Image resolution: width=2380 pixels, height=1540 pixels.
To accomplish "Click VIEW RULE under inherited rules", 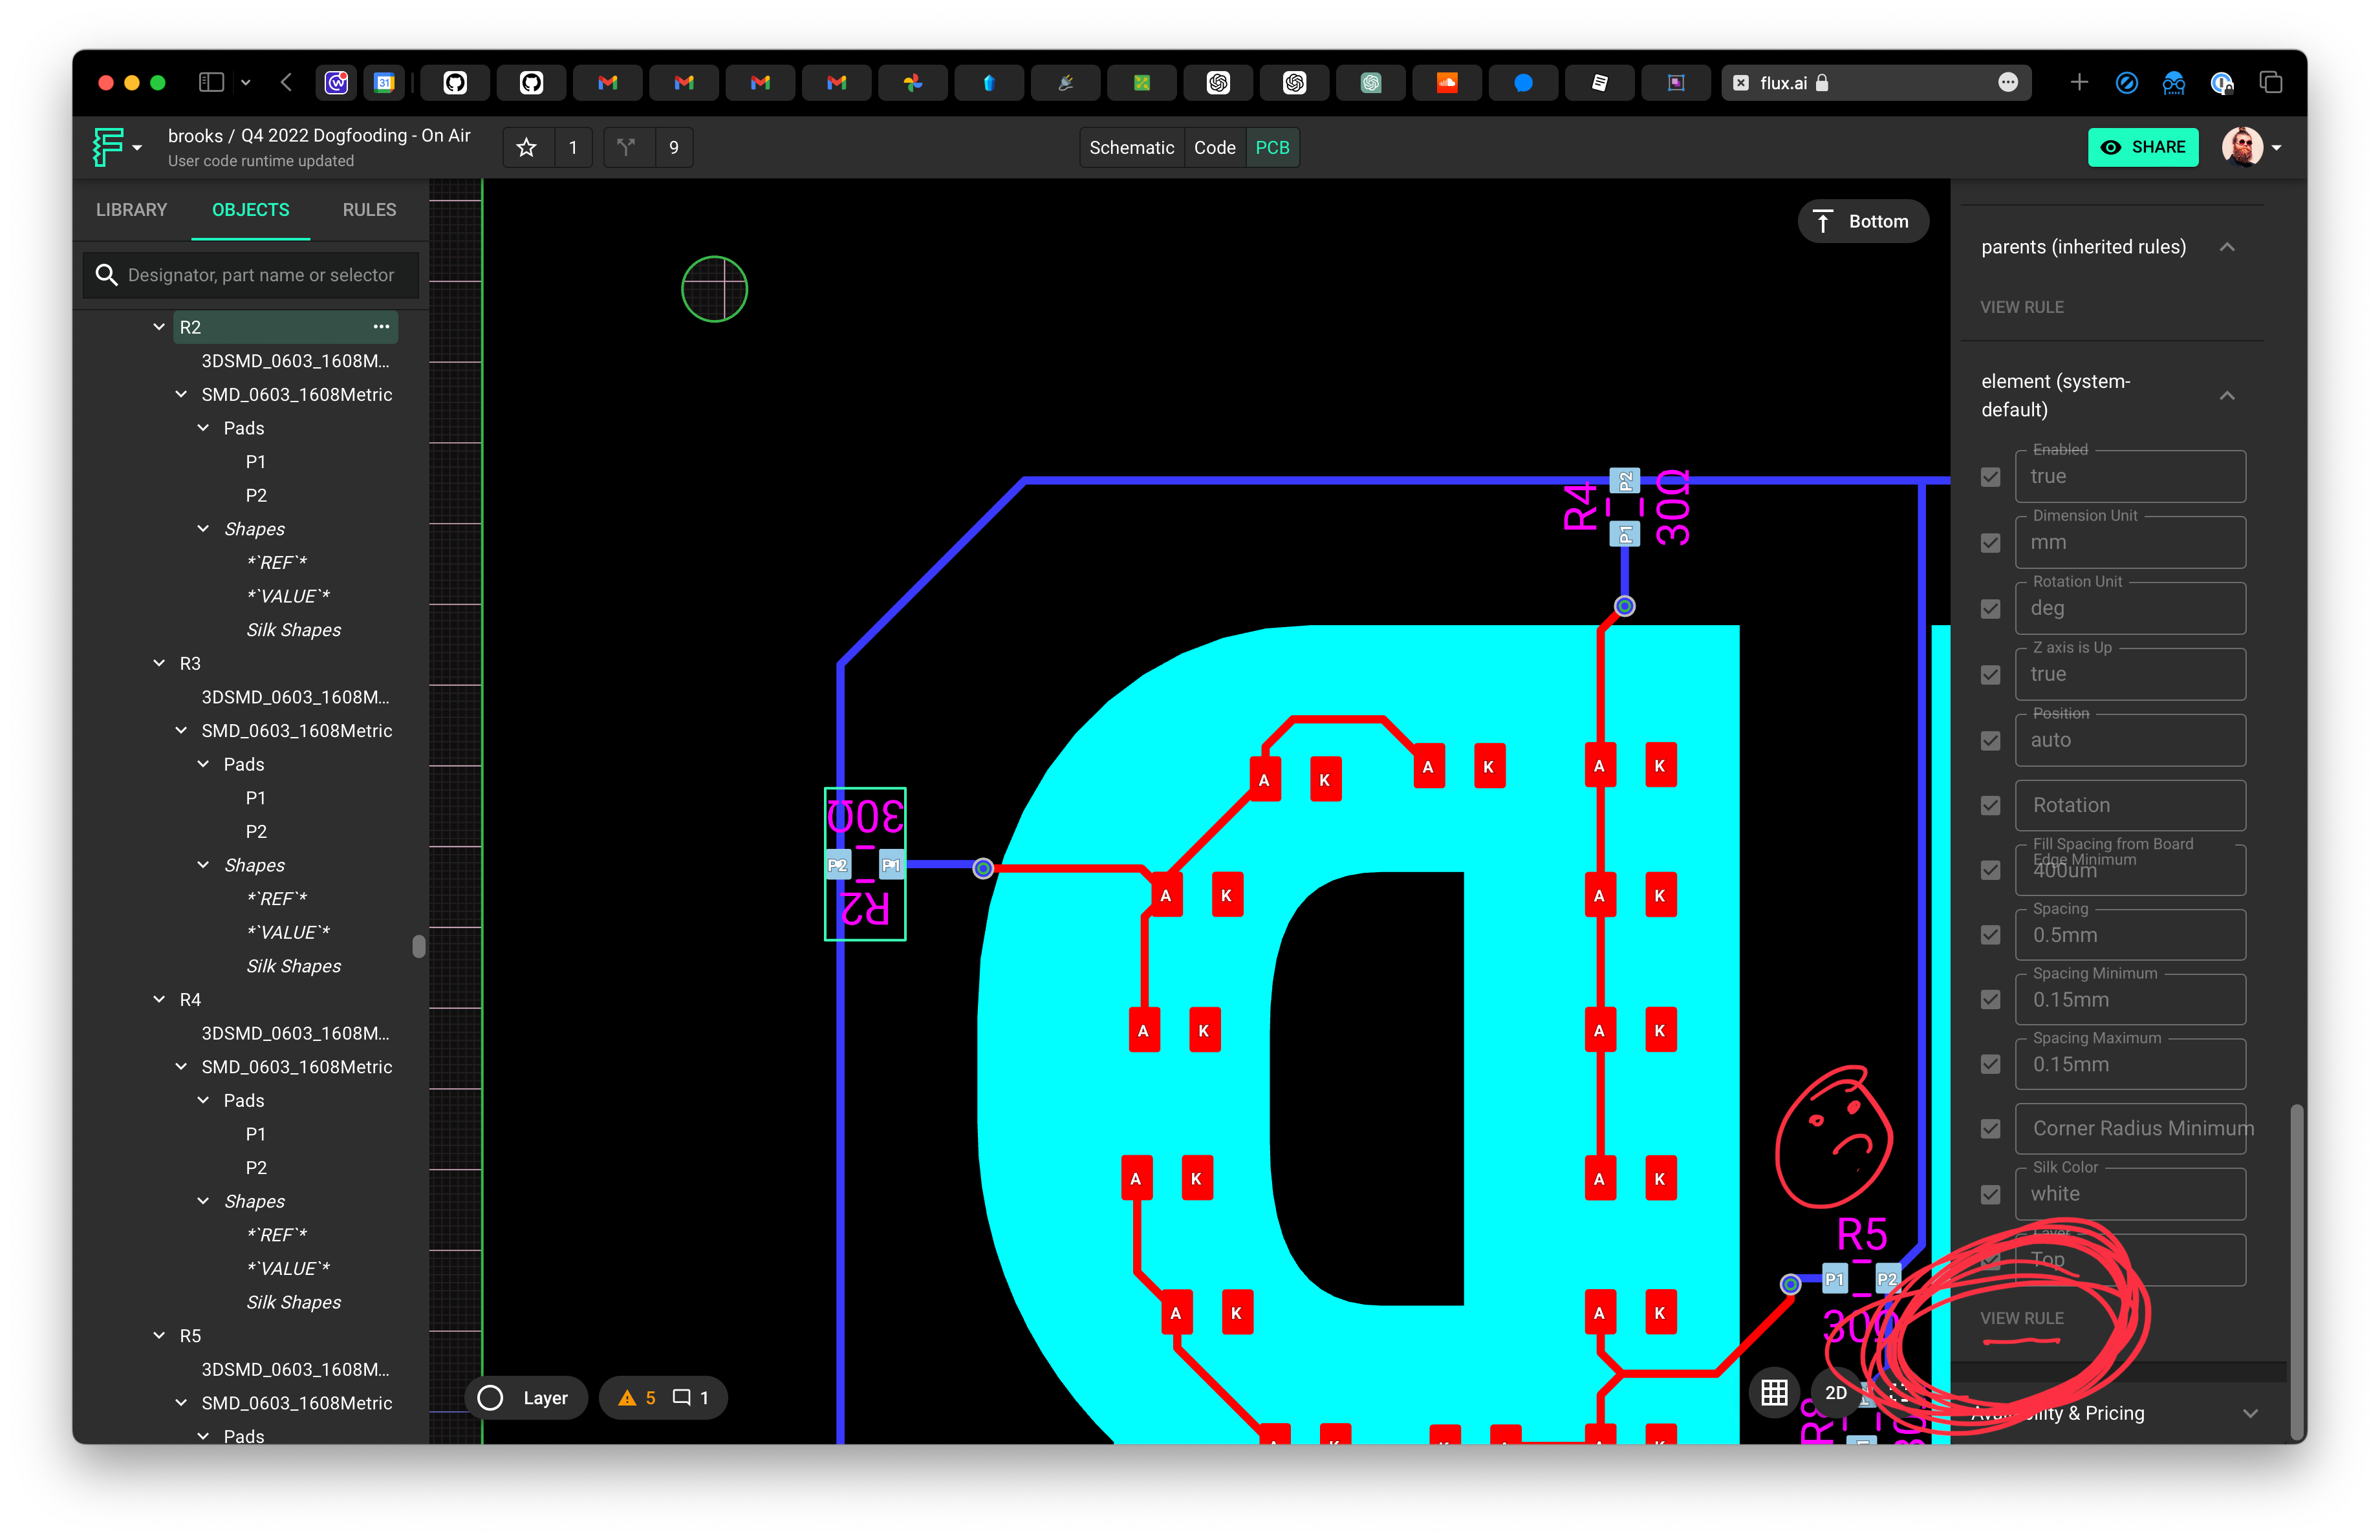I will click(2021, 307).
